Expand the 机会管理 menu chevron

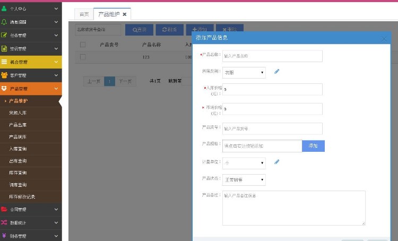[x=56, y=62]
